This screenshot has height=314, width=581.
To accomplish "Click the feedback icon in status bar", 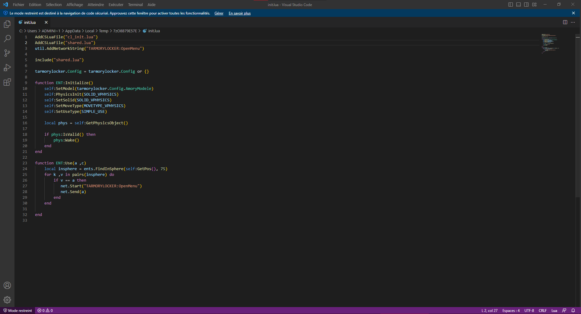I will pos(564,310).
